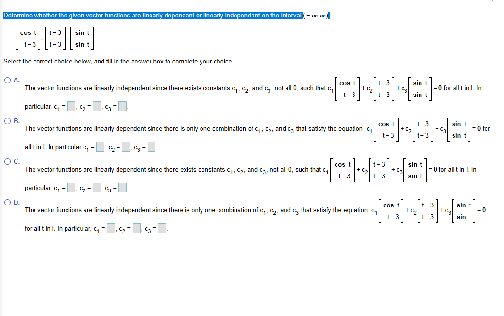Fill c1 answer box in choice B
Screen dimensions: 504x316
tap(101, 147)
